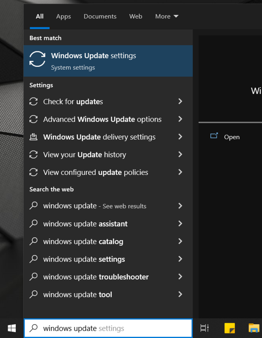Select 'Advanced Windows Update options' result
This screenshot has width=262, height=338.
pyautogui.click(x=108, y=119)
